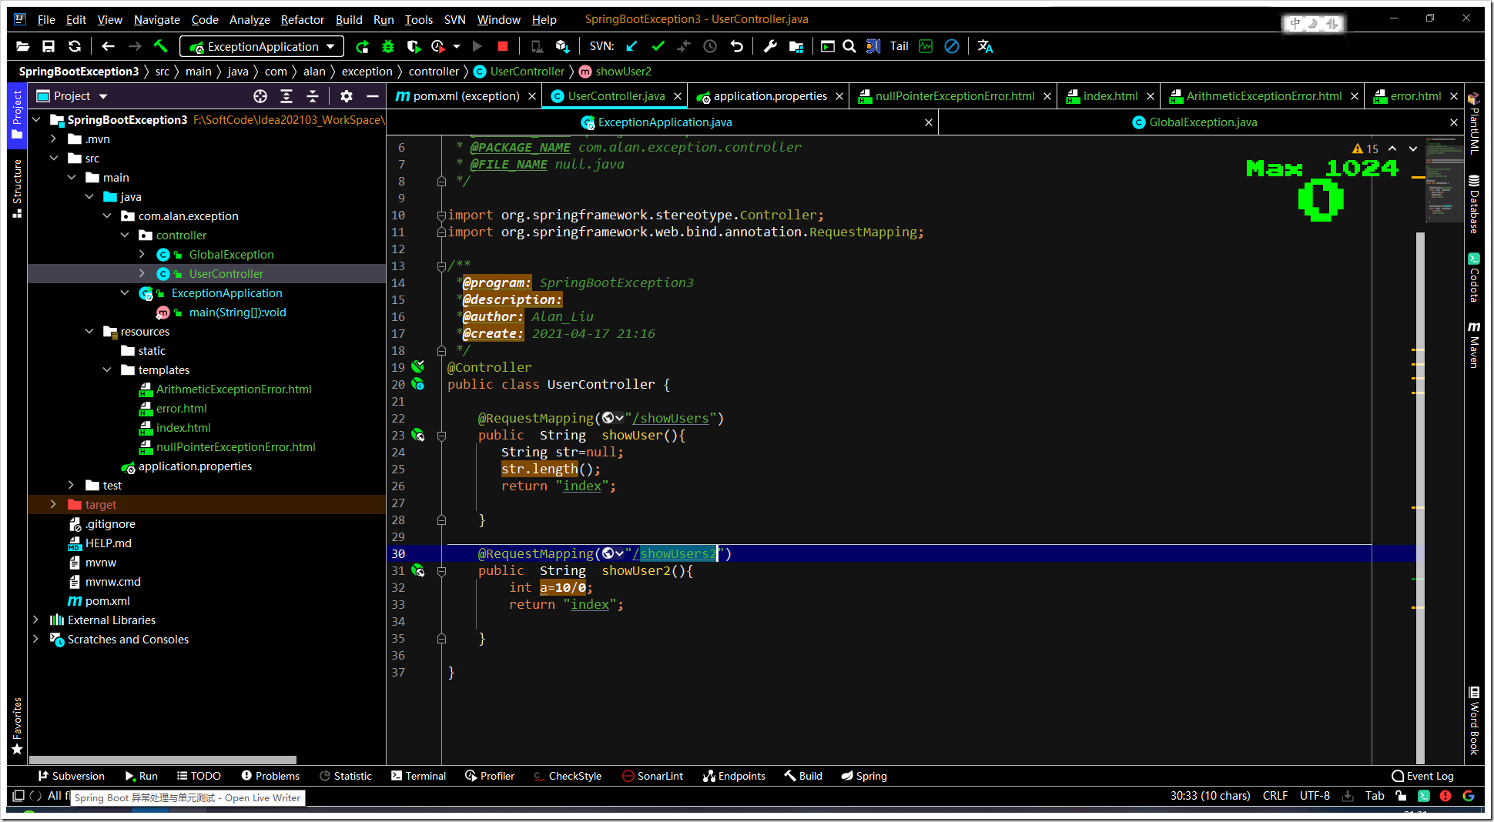1494x822 pixels.
Task: Open Project panel gear options
Action: tap(347, 96)
